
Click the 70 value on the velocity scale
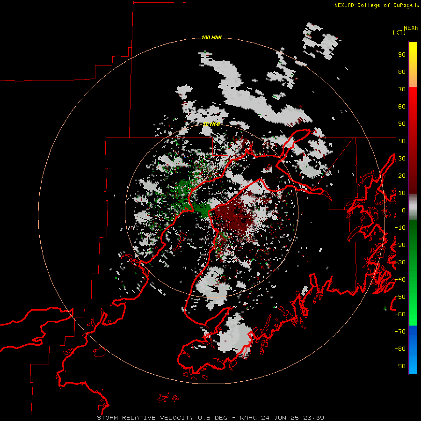coord(402,89)
